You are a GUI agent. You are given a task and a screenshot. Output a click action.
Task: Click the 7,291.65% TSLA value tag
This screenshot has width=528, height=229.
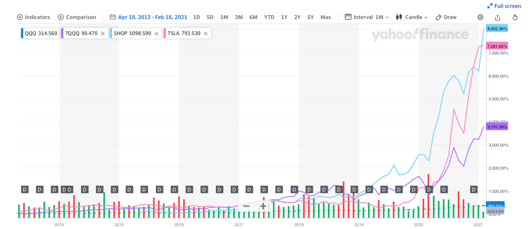click(497, 46)
